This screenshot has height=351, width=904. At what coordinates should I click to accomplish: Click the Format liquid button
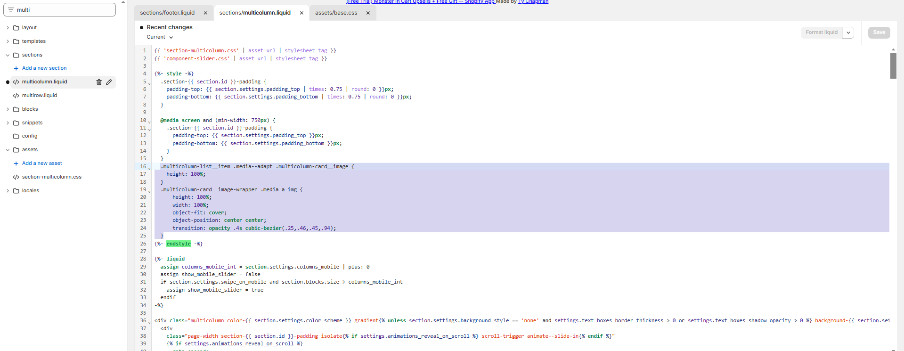822,33
